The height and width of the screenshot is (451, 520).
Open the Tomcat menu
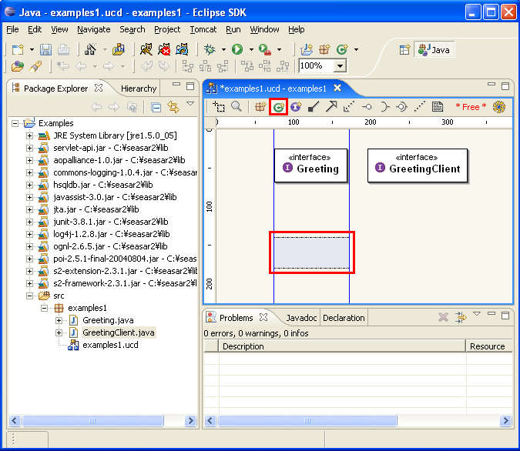[203, 29]
